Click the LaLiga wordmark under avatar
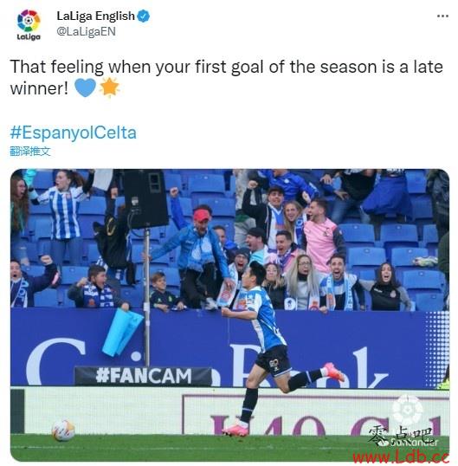This screenshot has height=466, width=458. (x=29, y=37)
